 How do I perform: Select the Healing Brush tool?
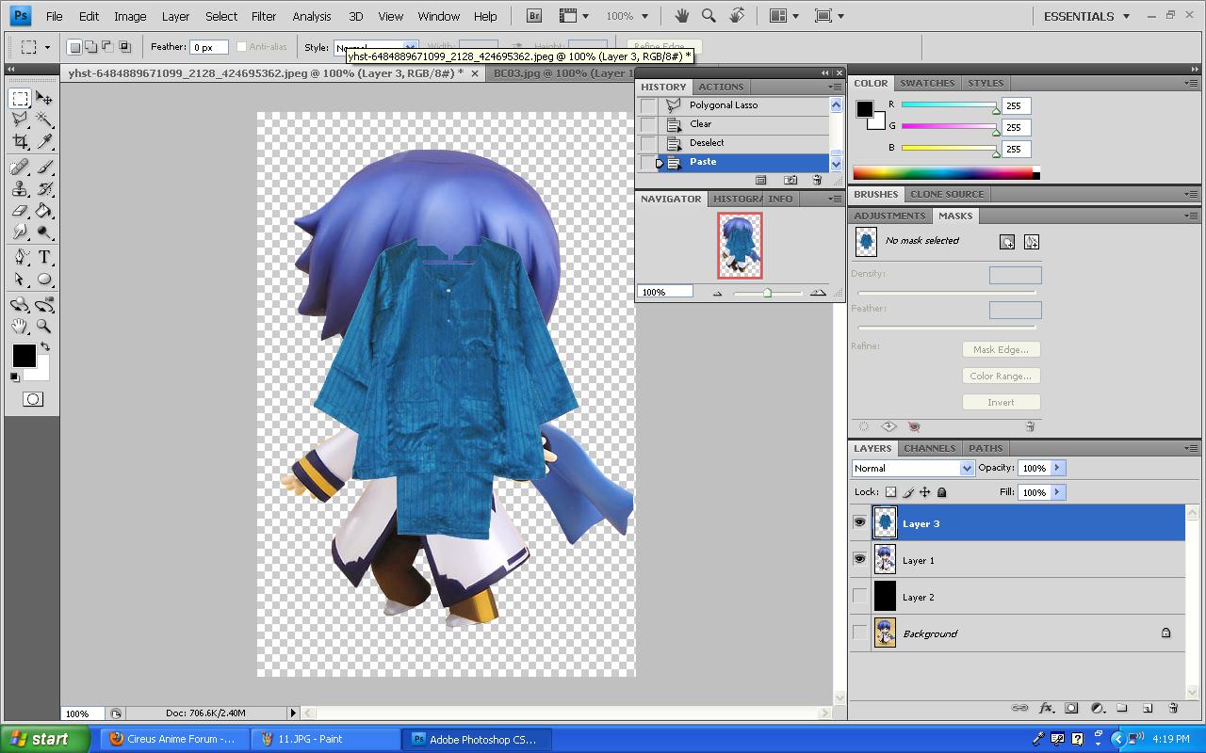point(20,168)
